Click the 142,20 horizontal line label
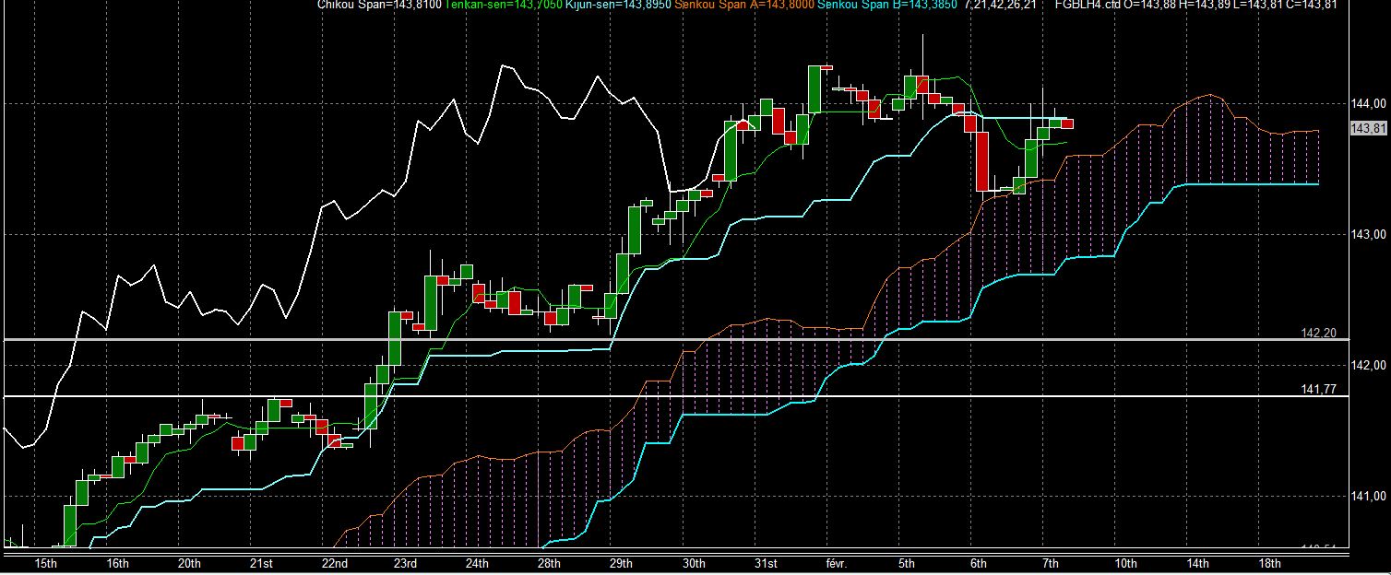The height and width of the screenshot is (575, 1391). click(1318, 333)
